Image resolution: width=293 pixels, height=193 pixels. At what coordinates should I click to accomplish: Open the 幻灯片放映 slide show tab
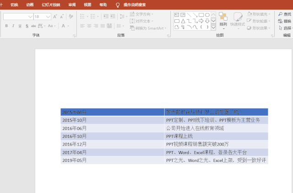pos(51,5)
